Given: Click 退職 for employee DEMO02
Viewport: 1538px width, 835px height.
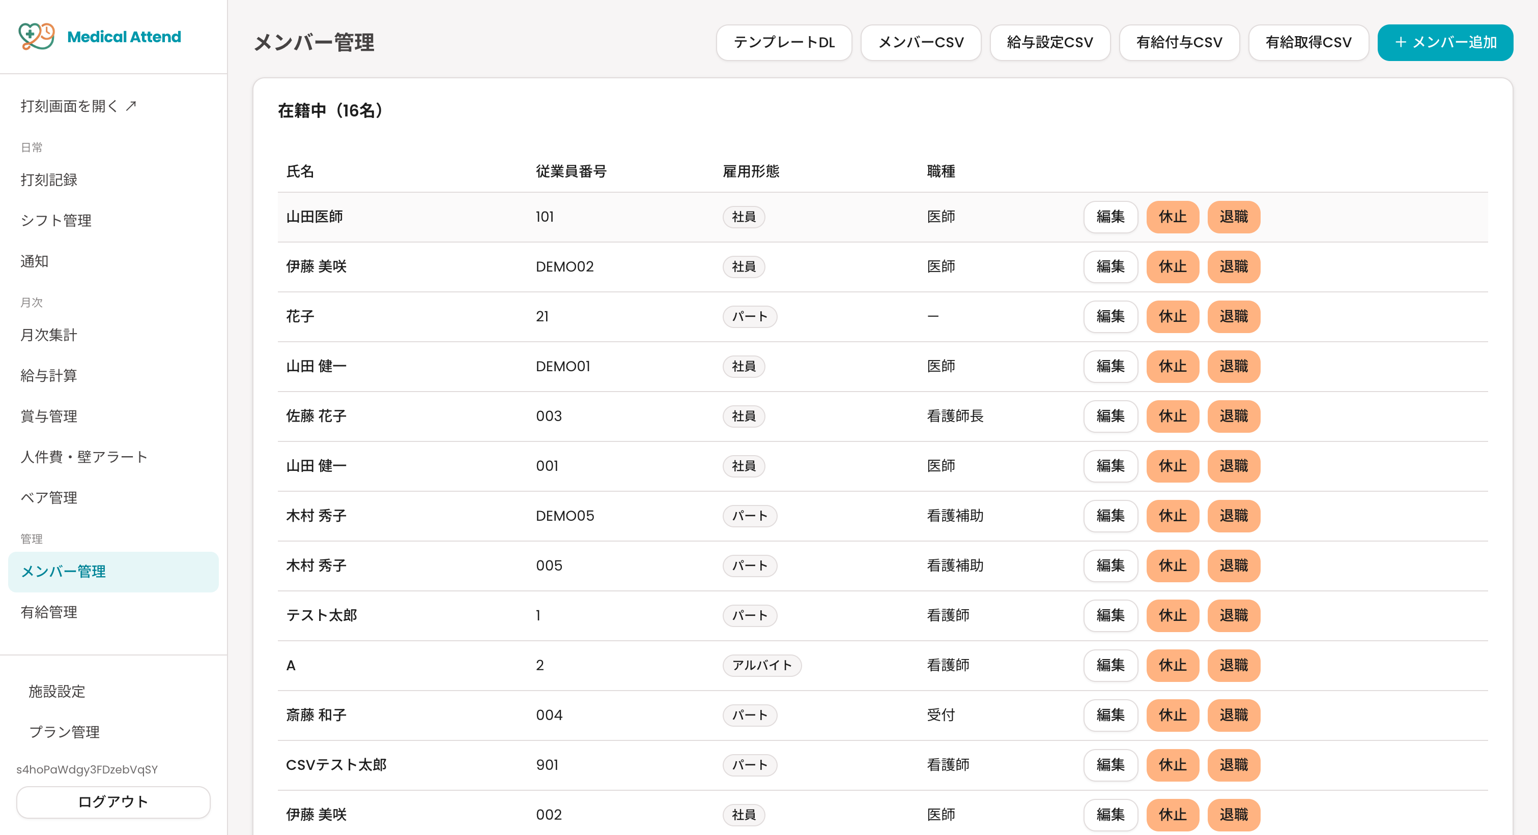Looking at the screenshot, I should [1234, 266].
